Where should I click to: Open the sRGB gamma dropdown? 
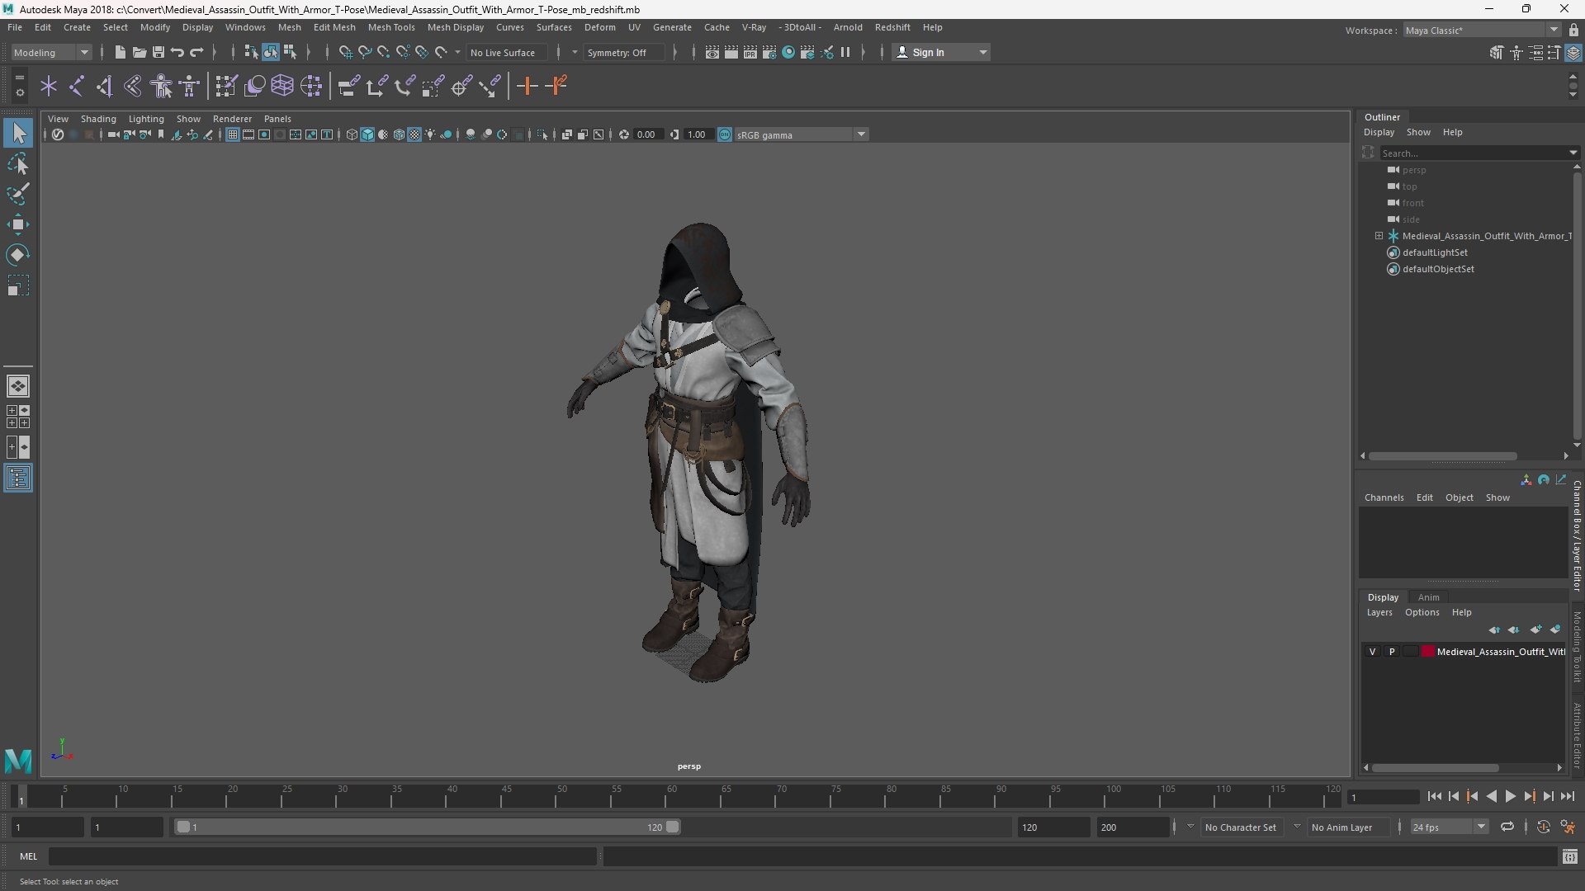[801, 134]
